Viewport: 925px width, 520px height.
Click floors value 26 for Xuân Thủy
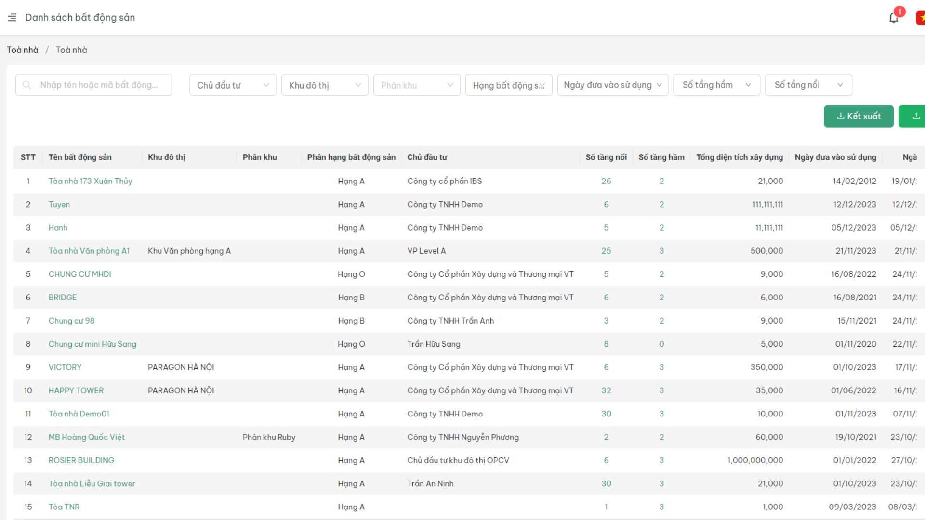tap(606, 181)
